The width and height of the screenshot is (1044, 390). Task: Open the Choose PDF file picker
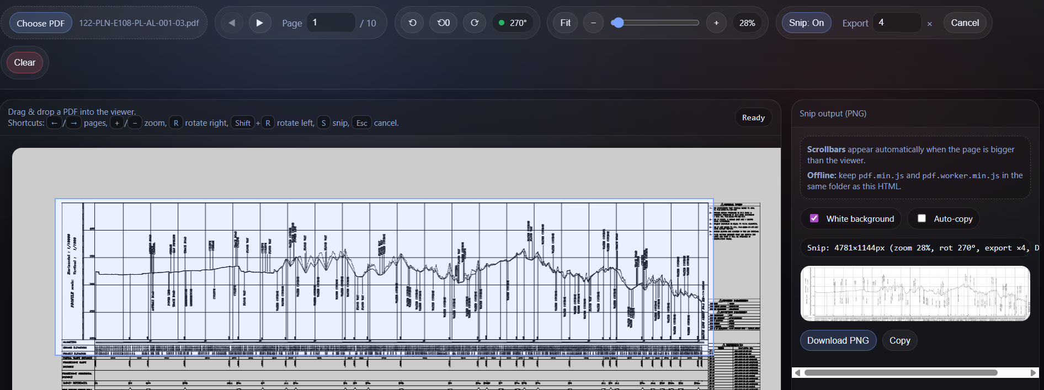[x=41, y=23]
